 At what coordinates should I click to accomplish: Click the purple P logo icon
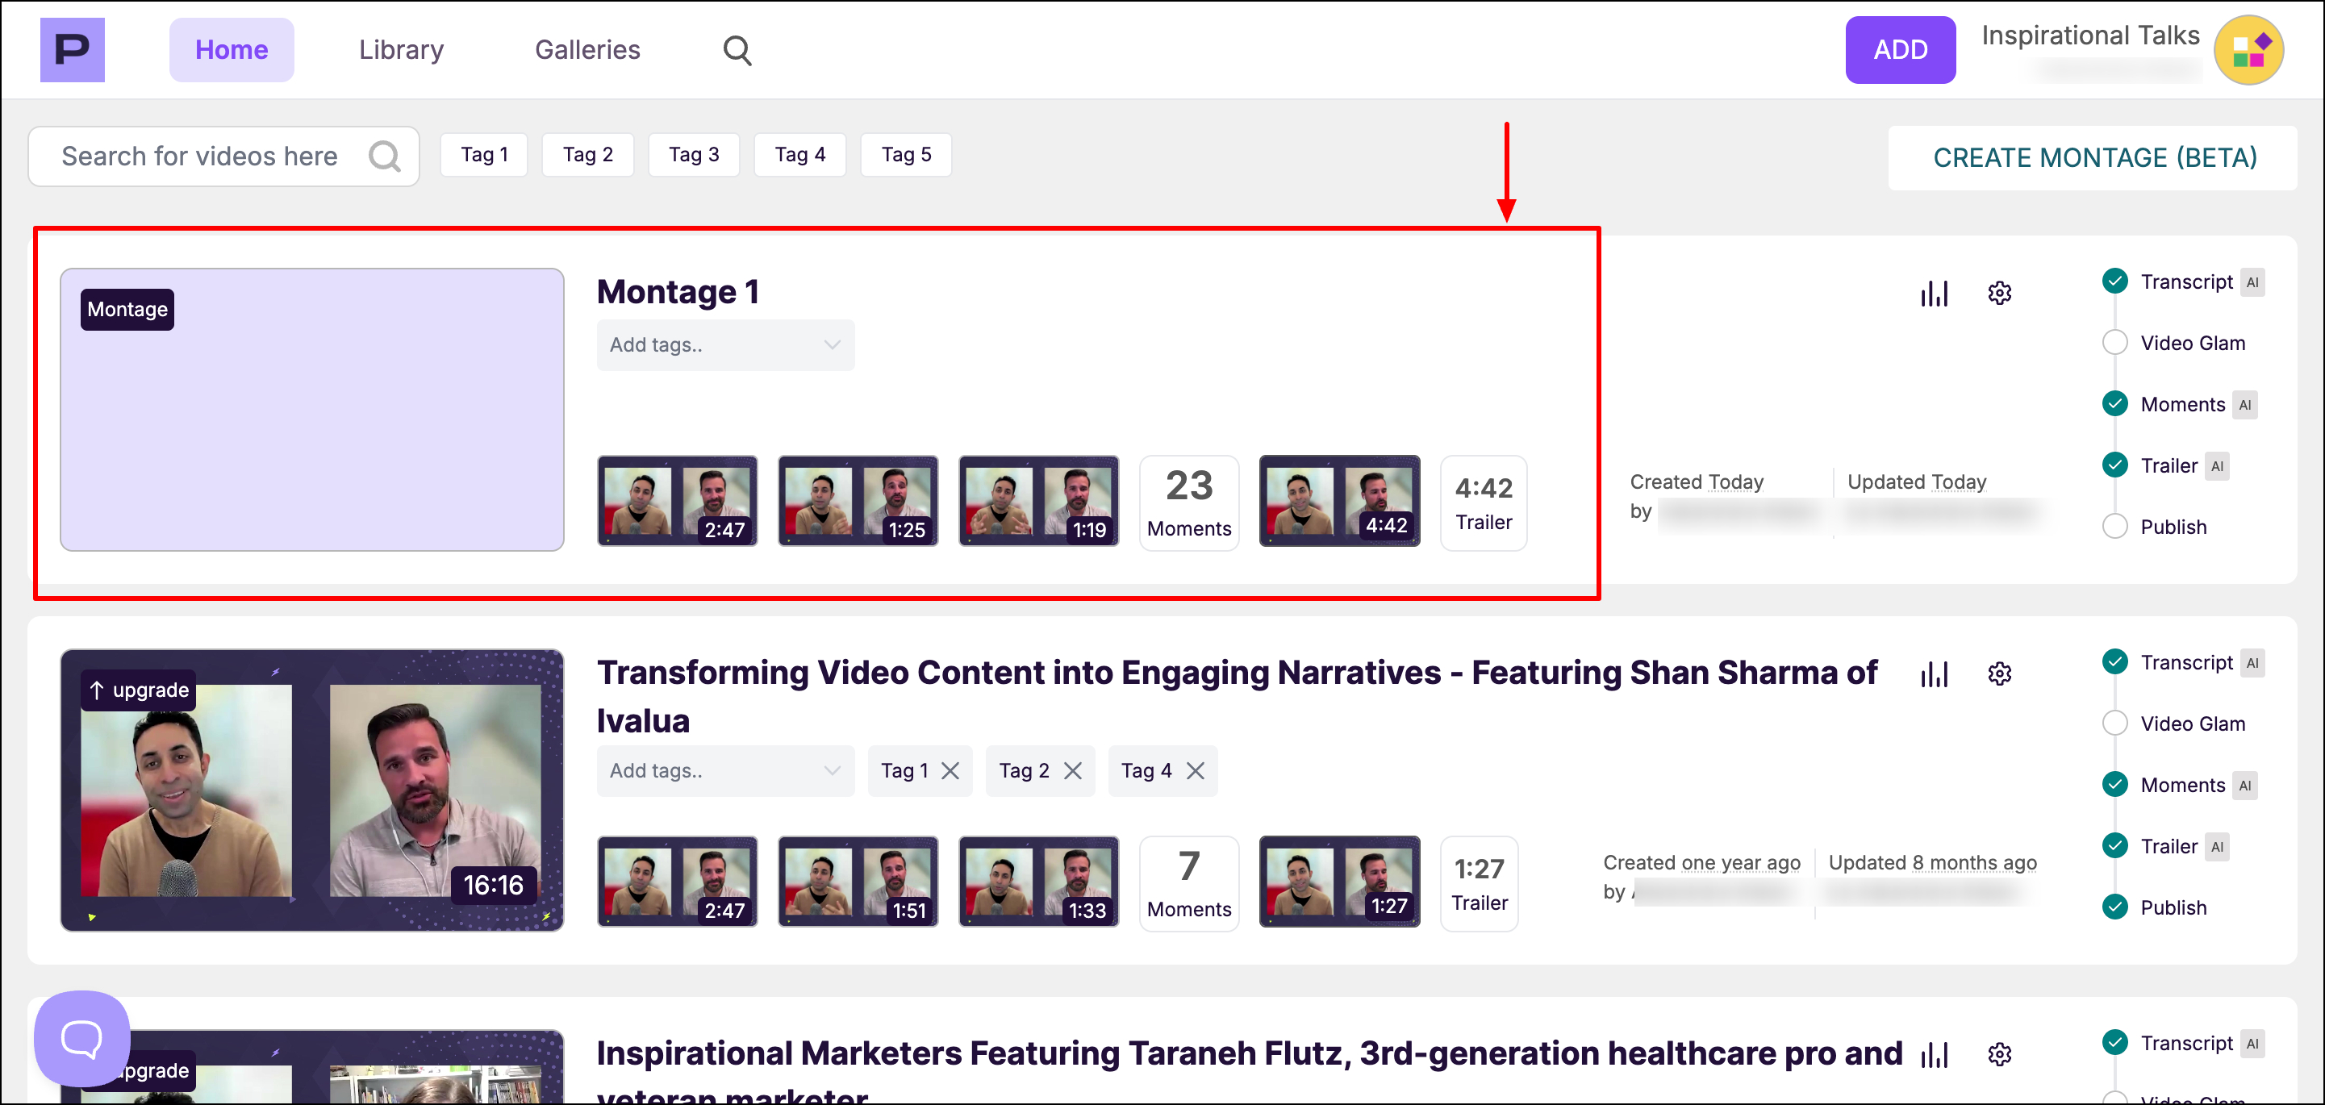pos(73,50)
